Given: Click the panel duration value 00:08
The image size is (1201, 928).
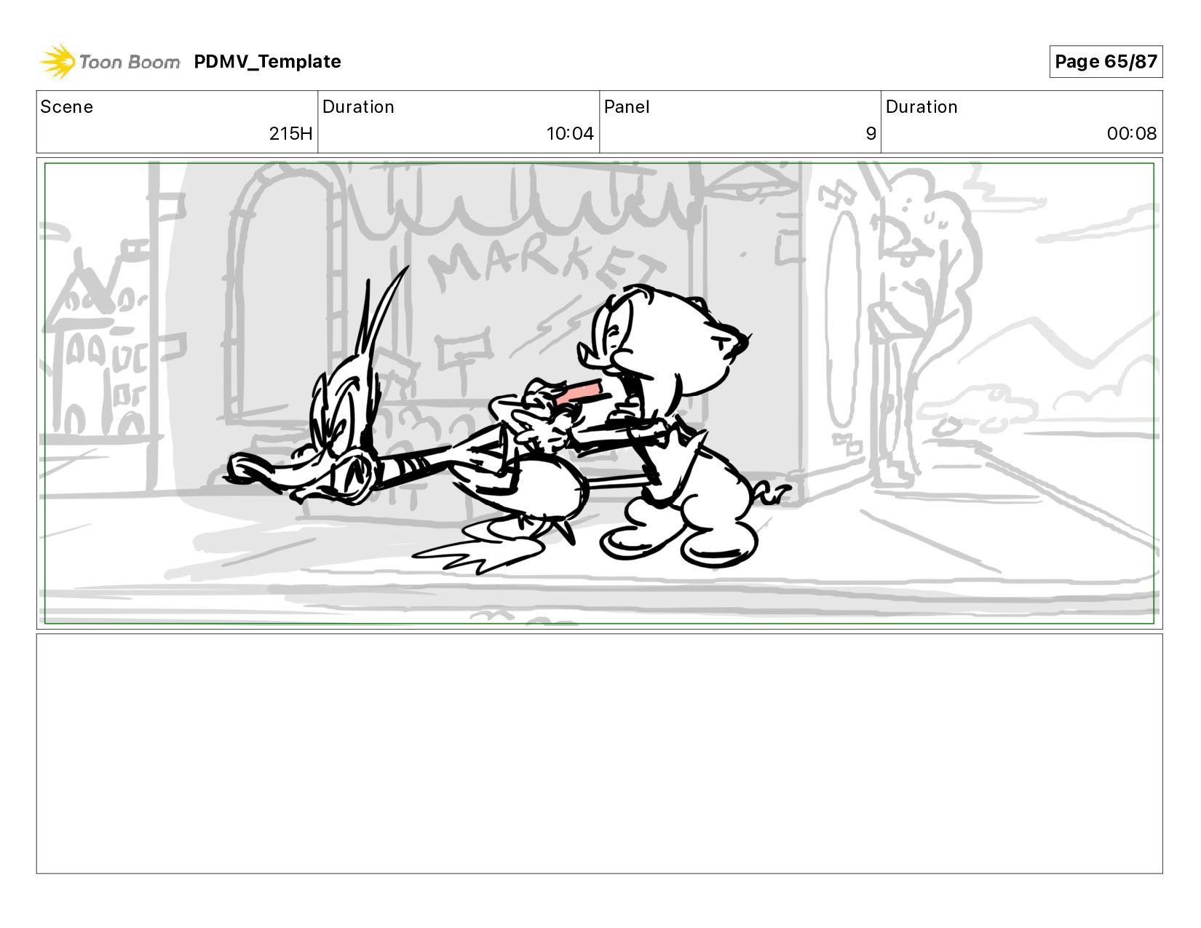Looking at the screenshot, I should point(1132,134).
